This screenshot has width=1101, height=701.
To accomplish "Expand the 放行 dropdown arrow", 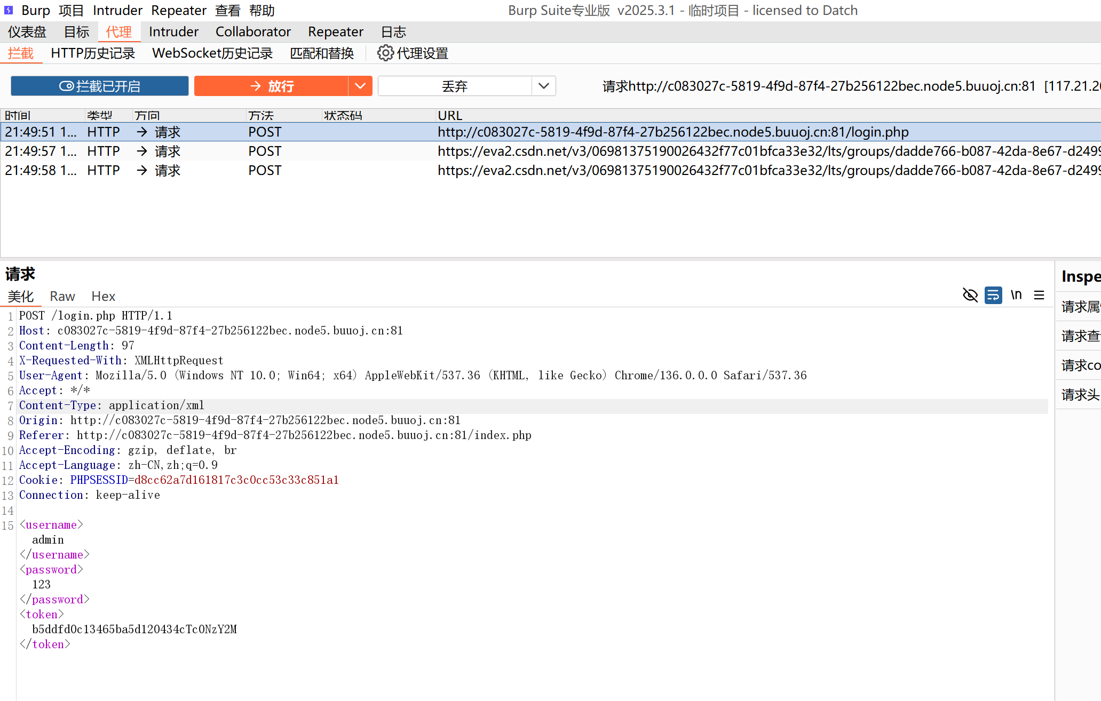I will pos(360,86).
